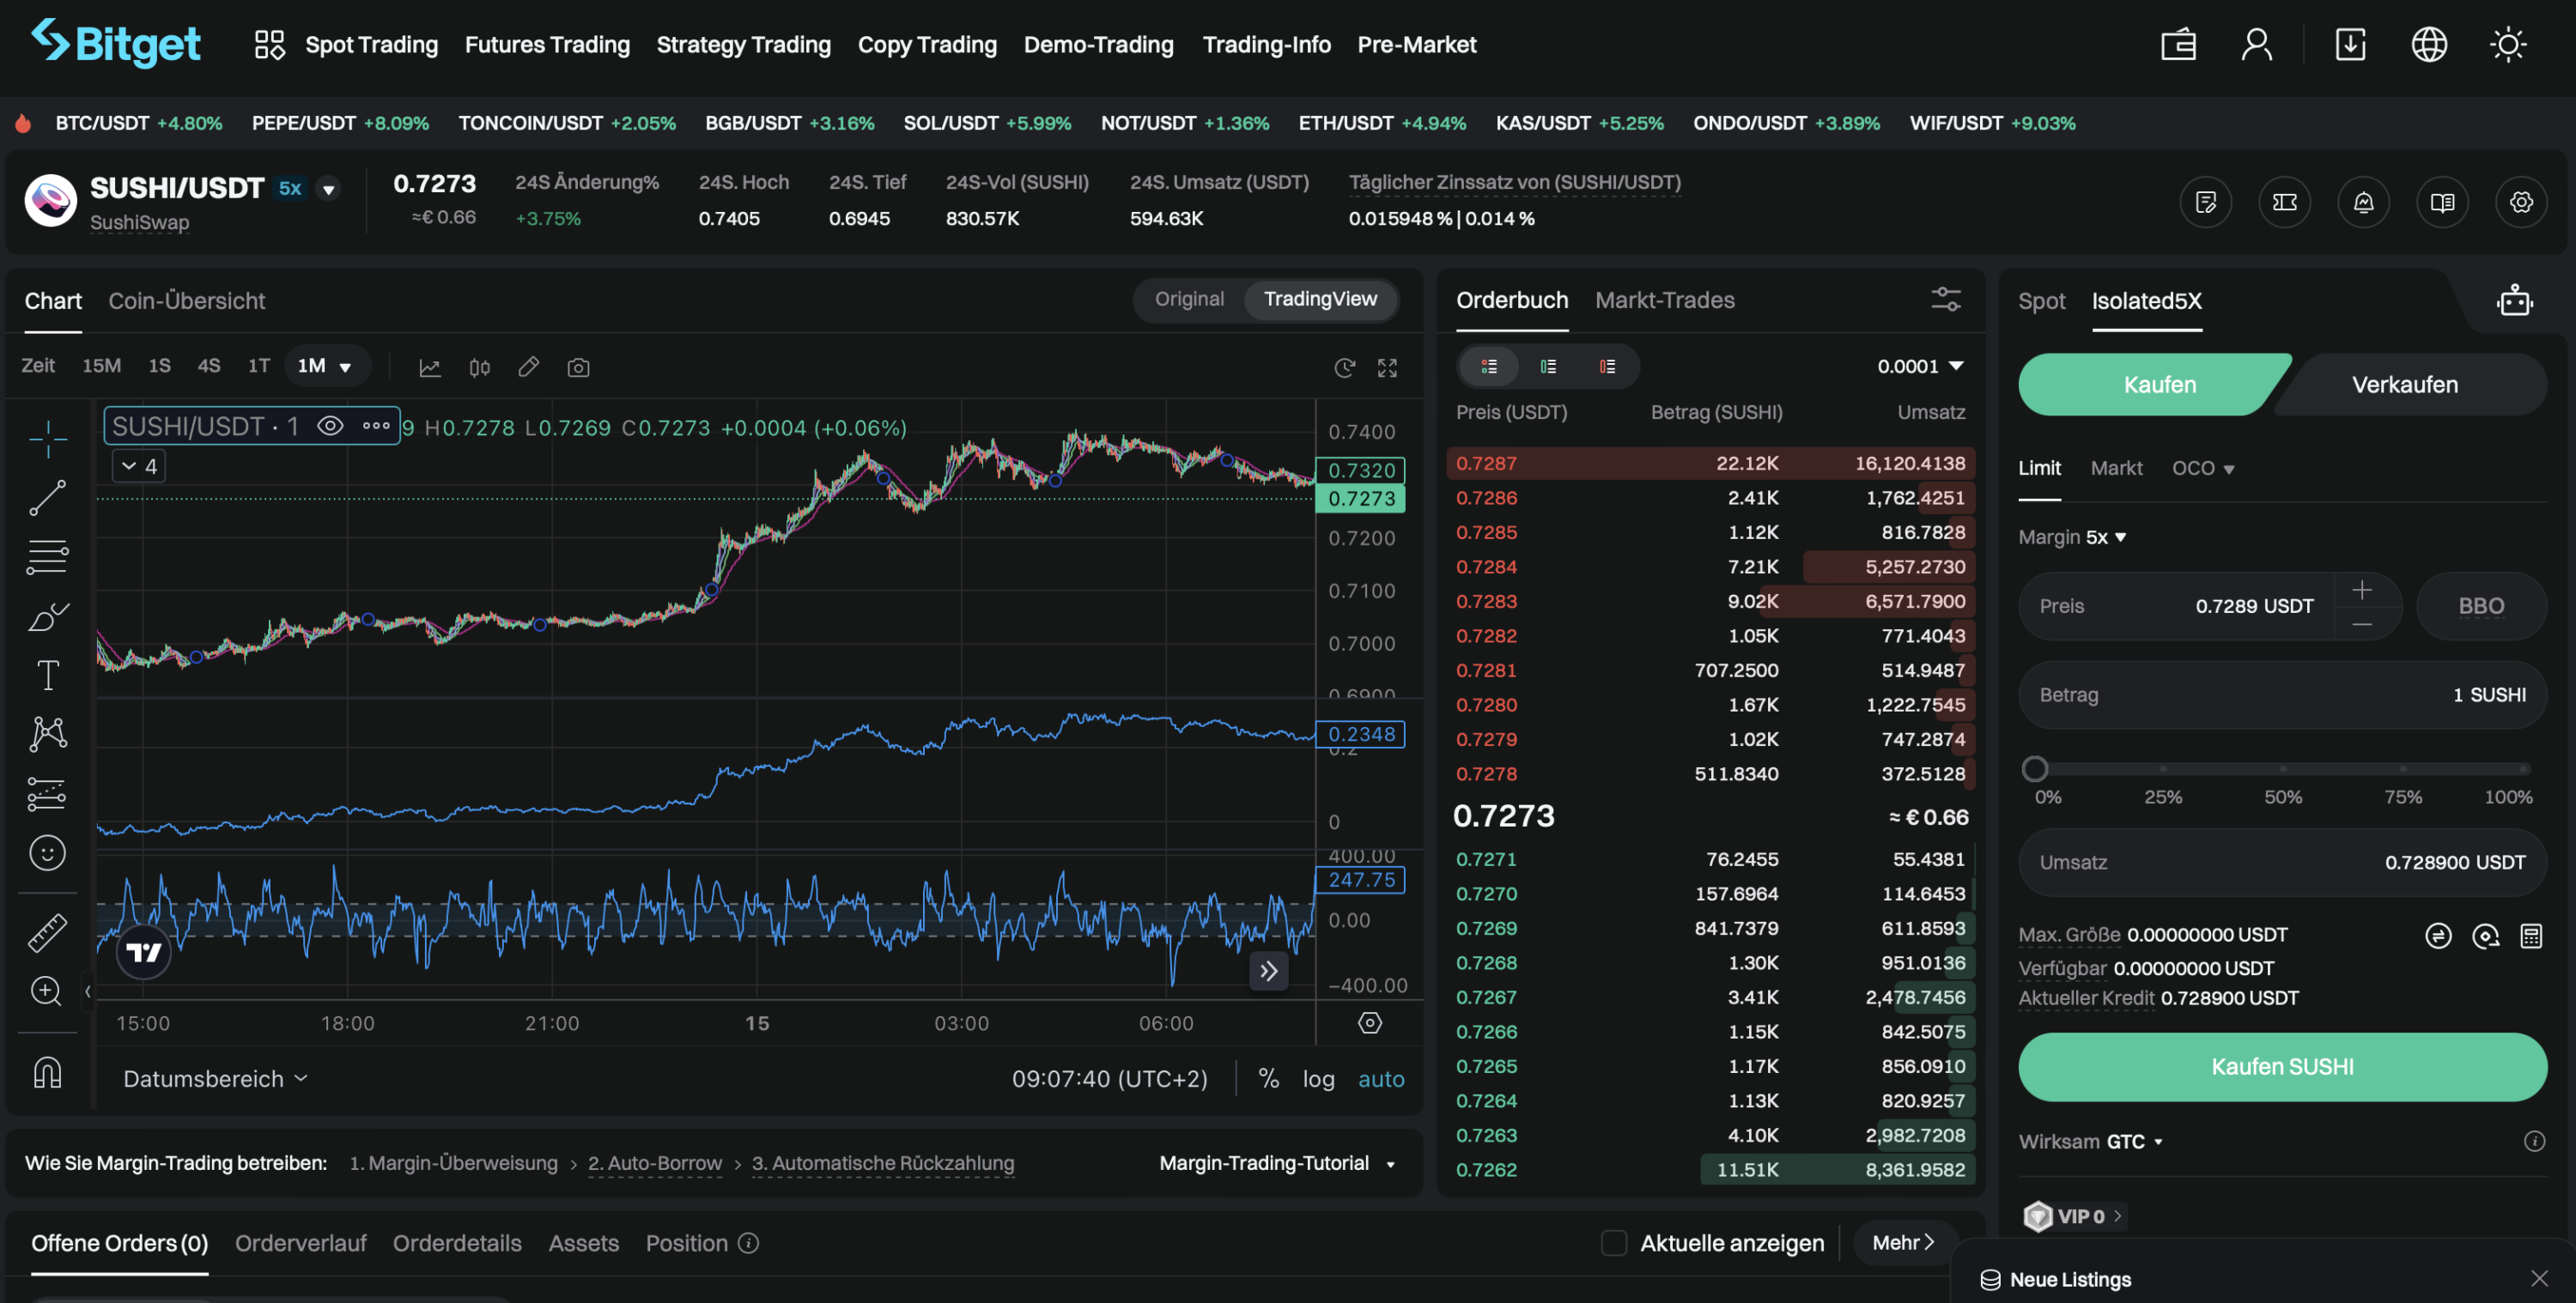The height and width of the screenshot is (1303, 2576).
Task: Open the Futures Trading menu
Action: point(547,45)
